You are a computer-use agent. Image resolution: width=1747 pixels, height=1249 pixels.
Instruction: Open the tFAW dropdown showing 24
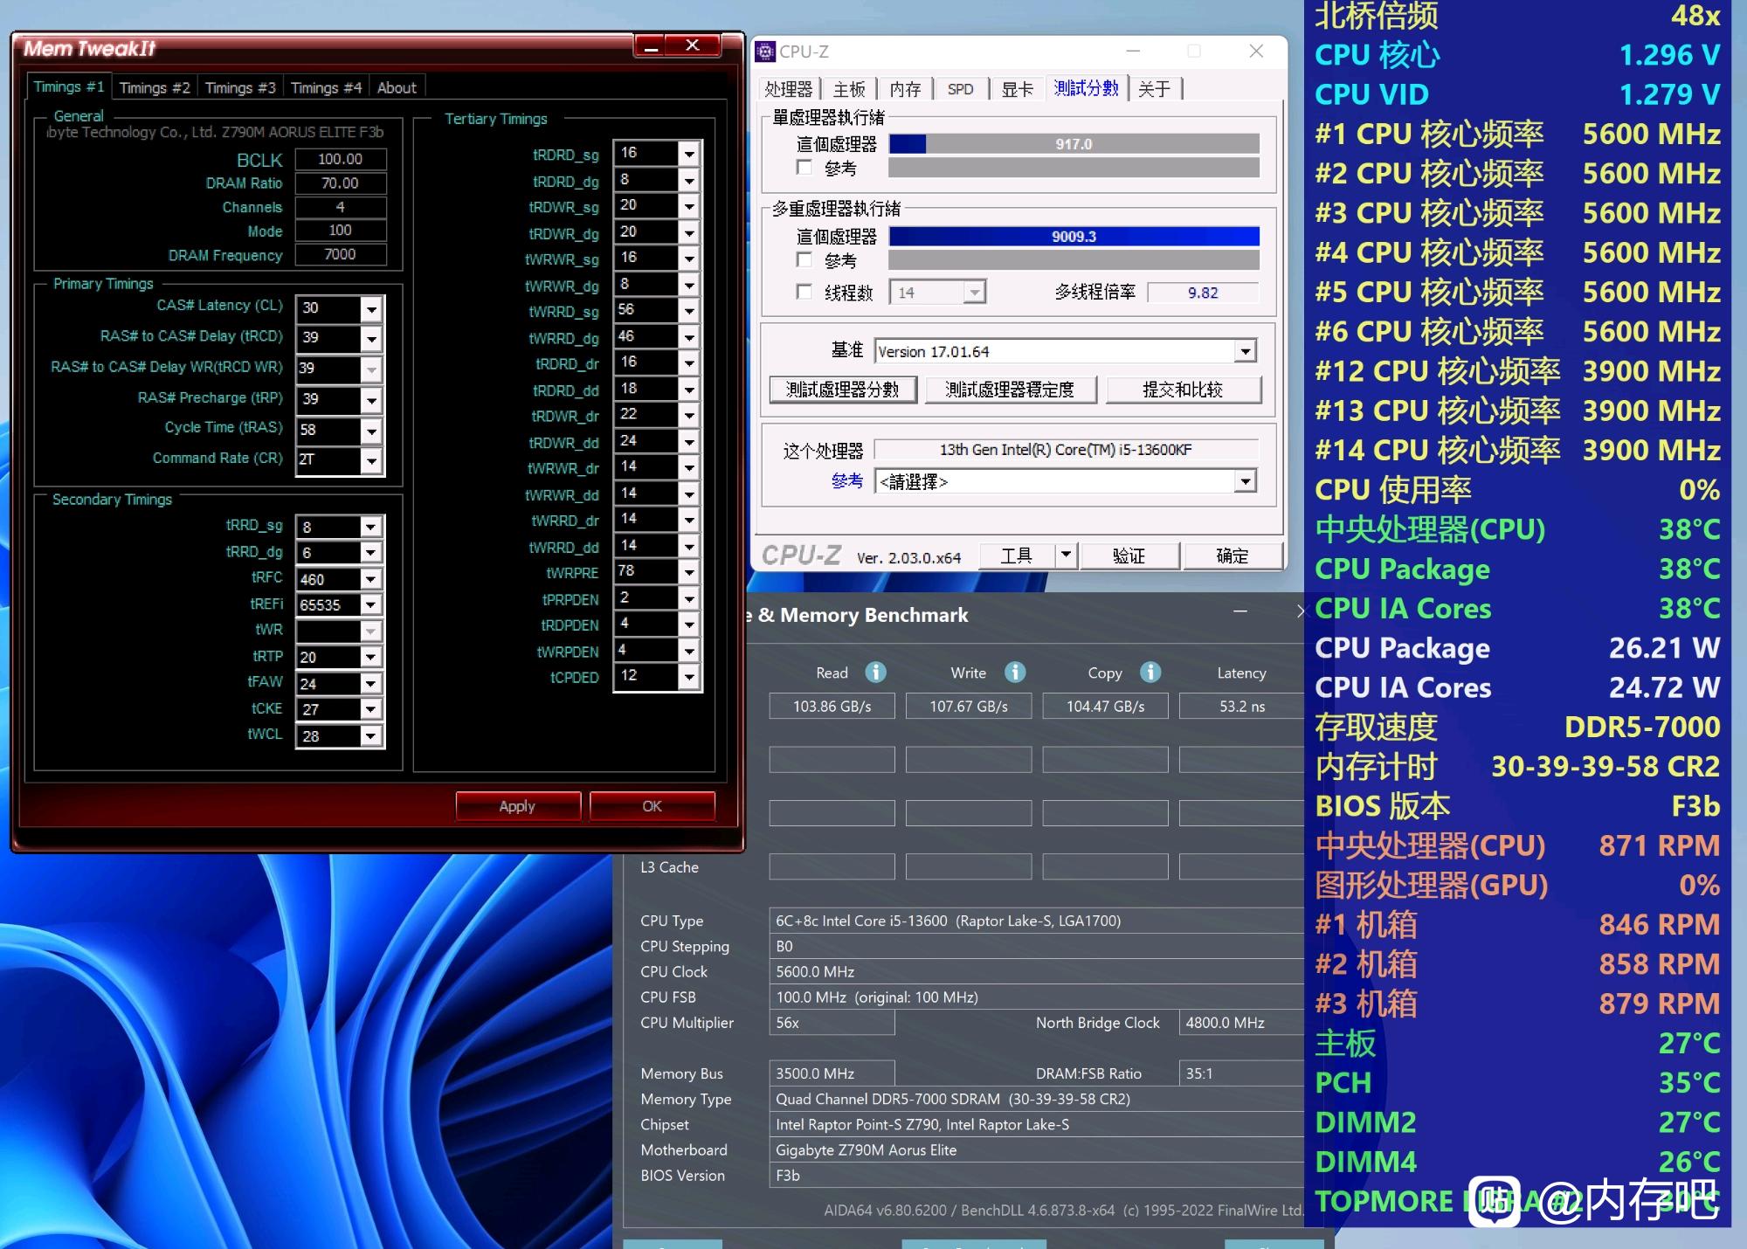coord(371,684)
